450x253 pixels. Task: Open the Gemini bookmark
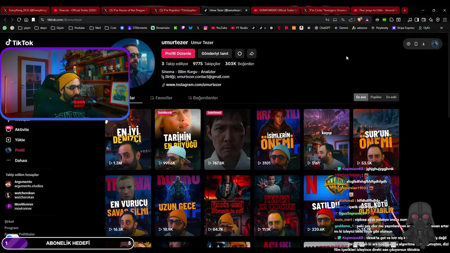(341, 28)
